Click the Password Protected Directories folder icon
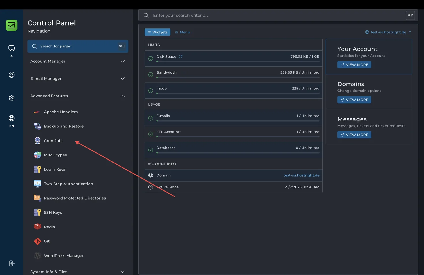Image resolution: width=424 pixels, height=275 pixels. pyautogui.click(x=37, y=198)
